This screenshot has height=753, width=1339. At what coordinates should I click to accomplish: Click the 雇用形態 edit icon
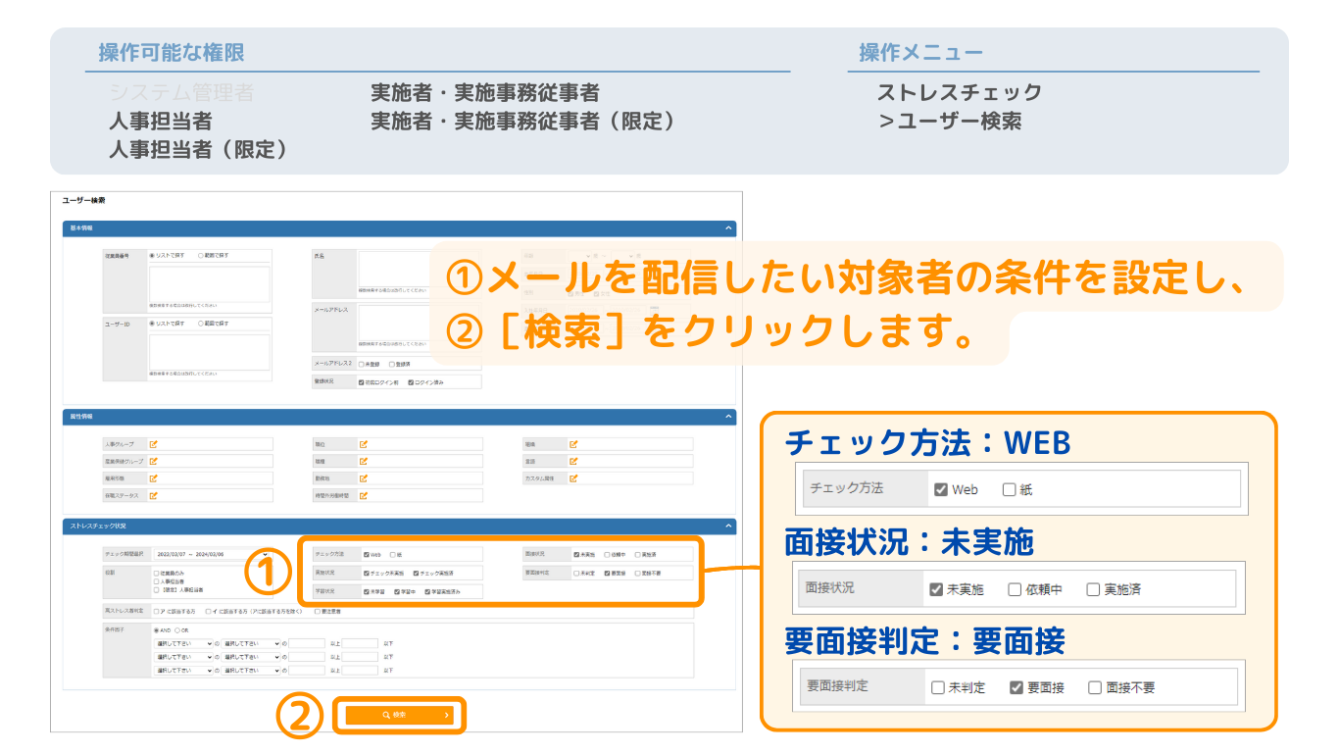coord(153,478)
